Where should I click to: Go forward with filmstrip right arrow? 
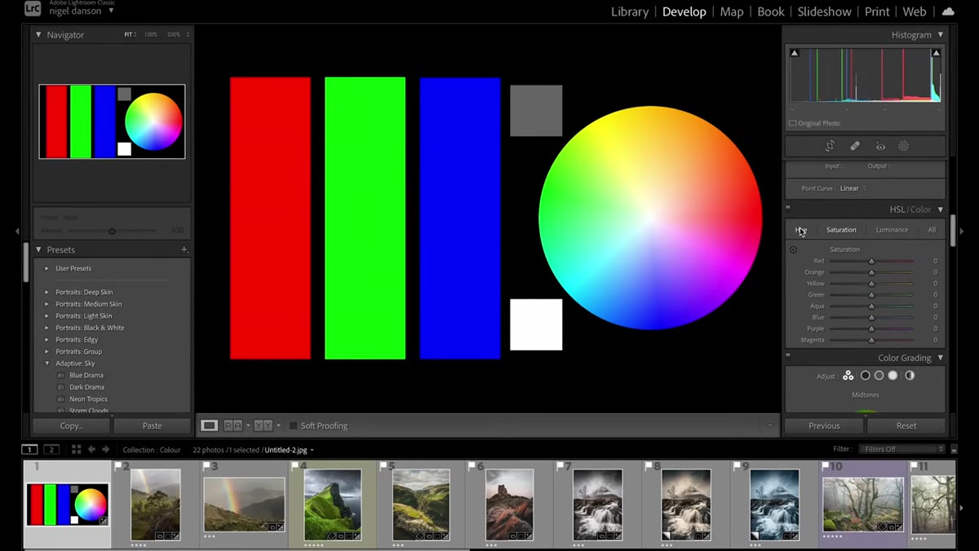105,449
